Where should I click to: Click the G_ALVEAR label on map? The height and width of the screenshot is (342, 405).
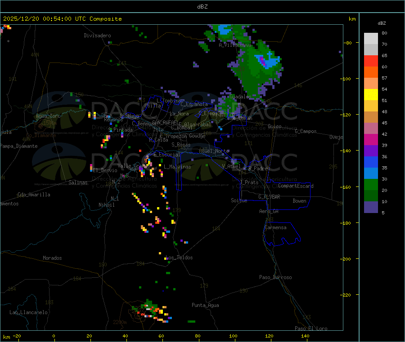click(x=269, y=197)
